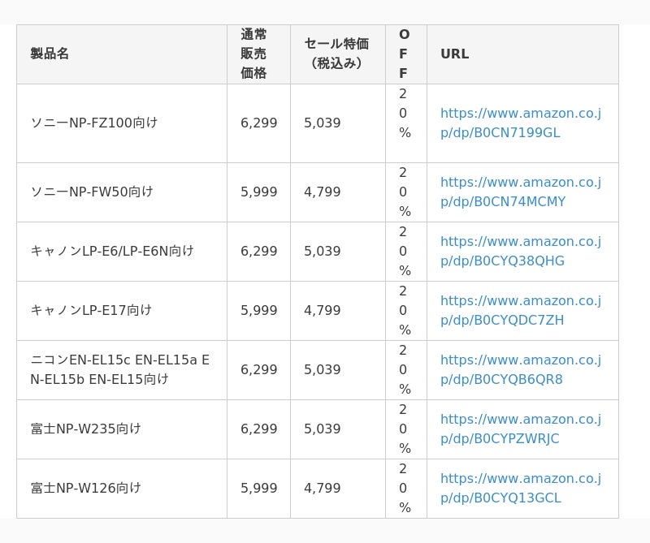
Task: Open Amazon link for Sony NP-FZ100 battery
Action: (x=521, y=123)
